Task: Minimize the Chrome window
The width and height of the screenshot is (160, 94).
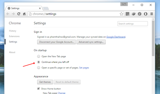Action: point(133,5)
